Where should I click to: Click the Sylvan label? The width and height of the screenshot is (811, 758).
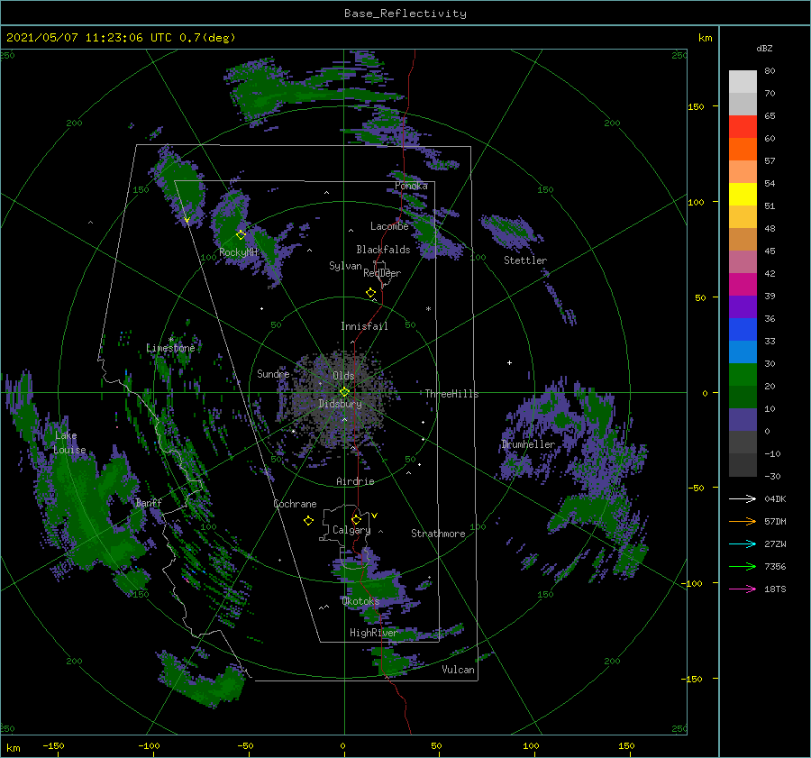(345, 266)
